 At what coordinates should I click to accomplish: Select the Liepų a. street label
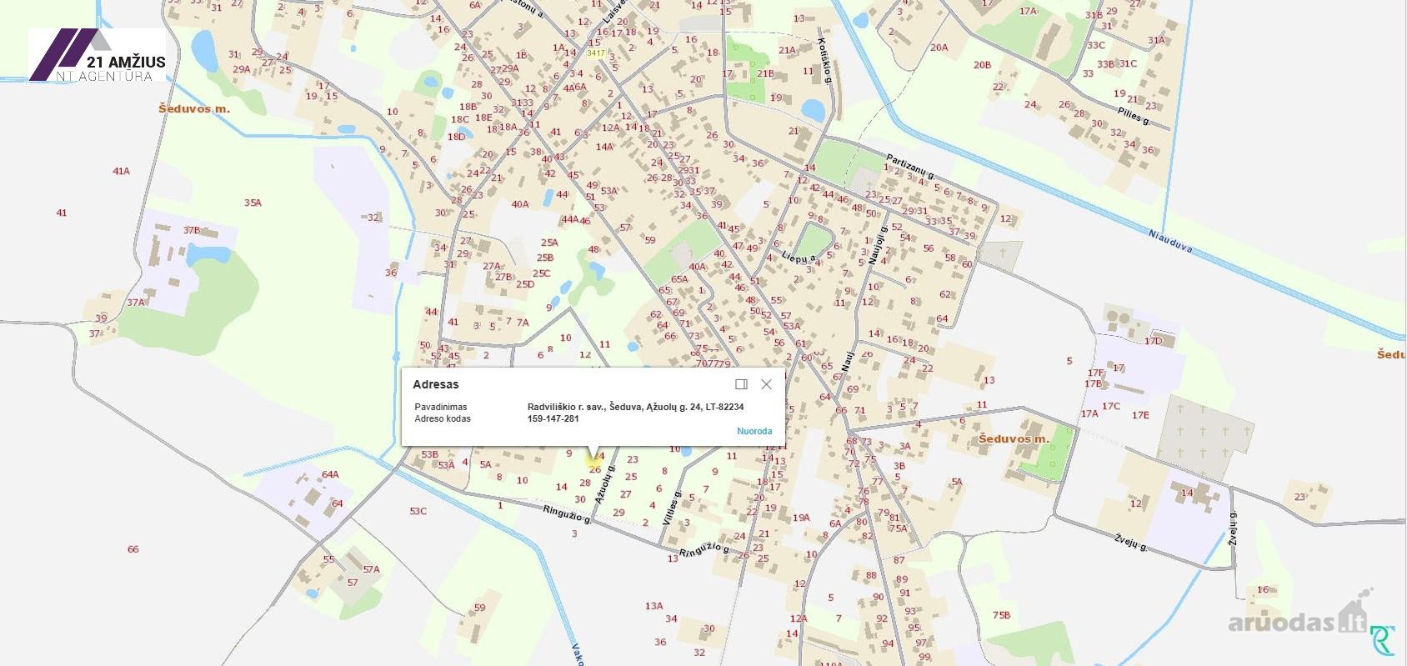[799, 258]
